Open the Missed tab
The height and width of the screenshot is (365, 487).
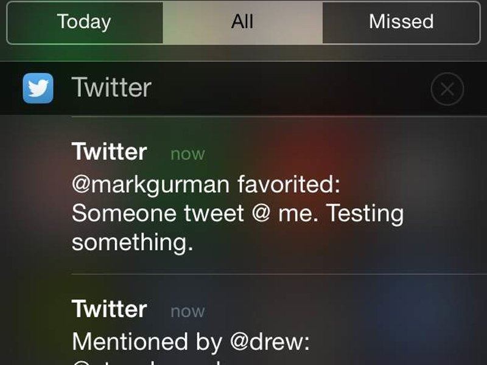coord(401,23)
